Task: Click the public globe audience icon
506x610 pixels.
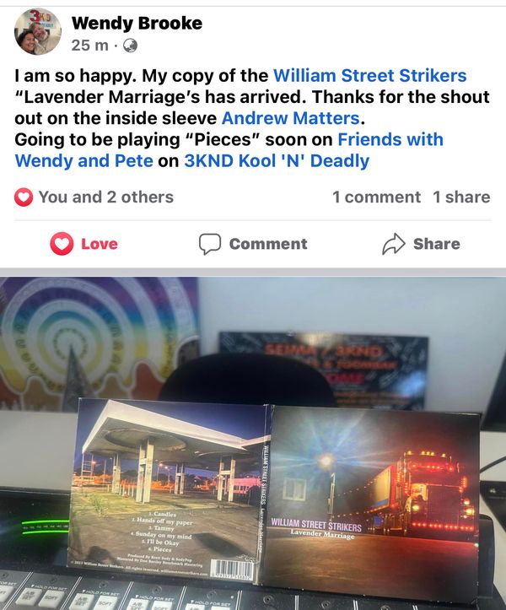Action: click(x=130, y=46)
